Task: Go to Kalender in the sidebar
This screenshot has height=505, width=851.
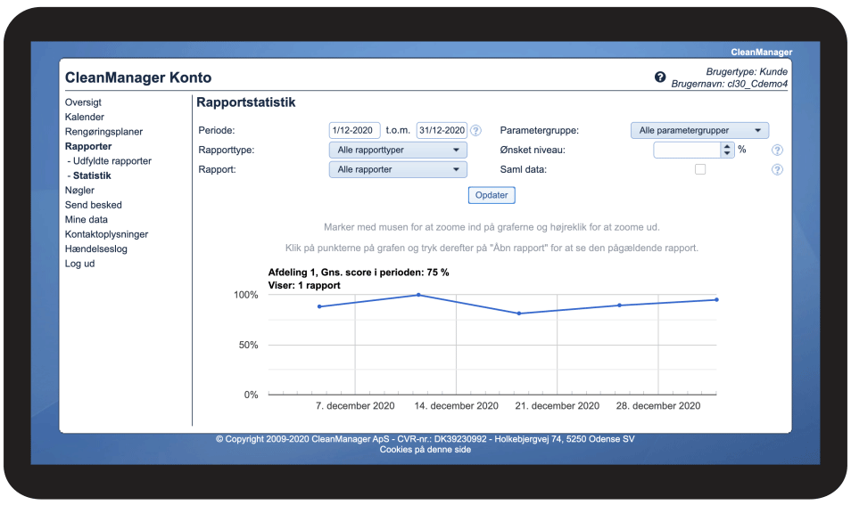Action: pos(85,117)
